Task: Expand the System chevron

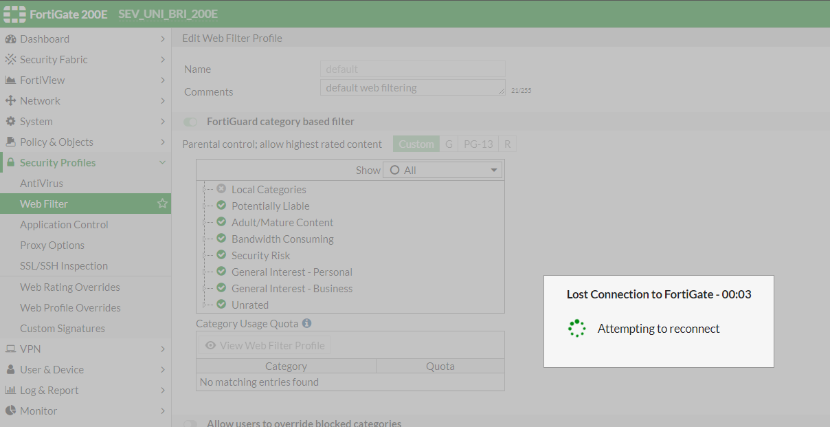Action: (x=163, y=122)
